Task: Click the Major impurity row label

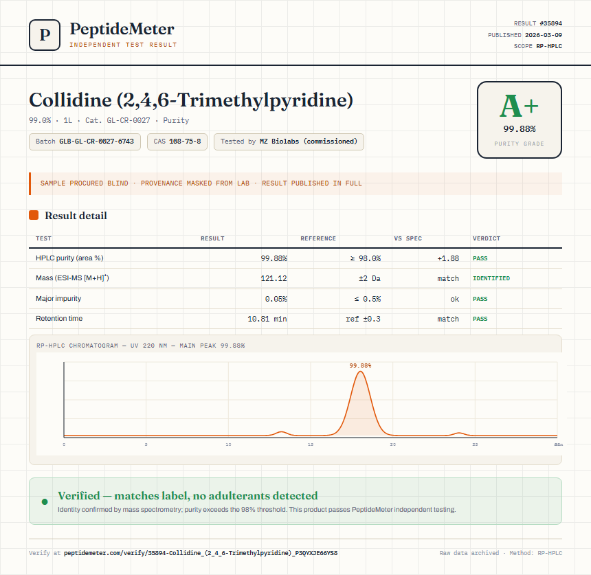Action: pos(58,298)
